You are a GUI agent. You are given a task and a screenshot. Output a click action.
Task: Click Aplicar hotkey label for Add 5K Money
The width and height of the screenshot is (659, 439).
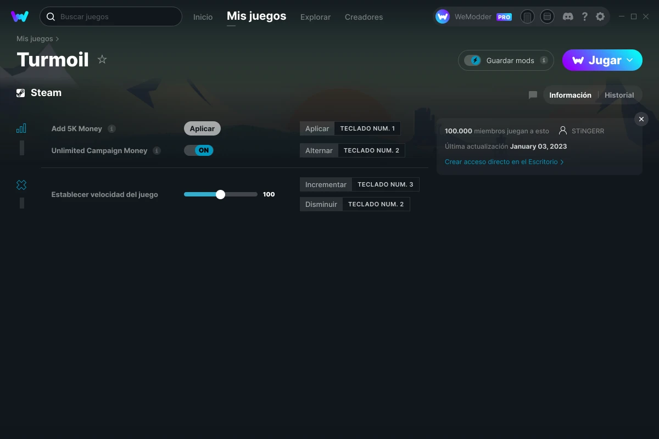tap(317, 128)
